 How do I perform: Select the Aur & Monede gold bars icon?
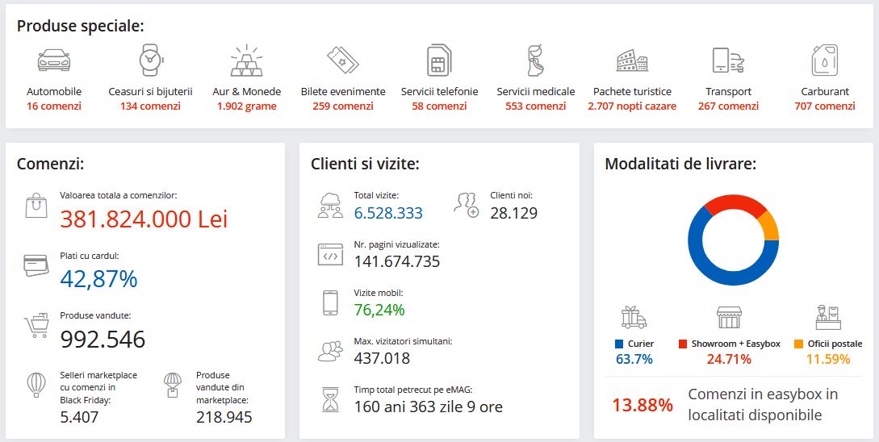coord(246,60)
